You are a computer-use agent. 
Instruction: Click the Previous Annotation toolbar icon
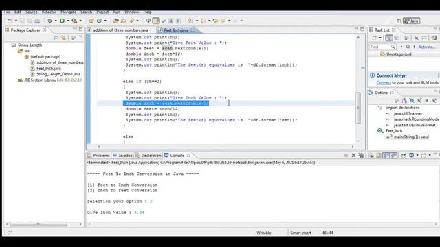pos(203,21)
